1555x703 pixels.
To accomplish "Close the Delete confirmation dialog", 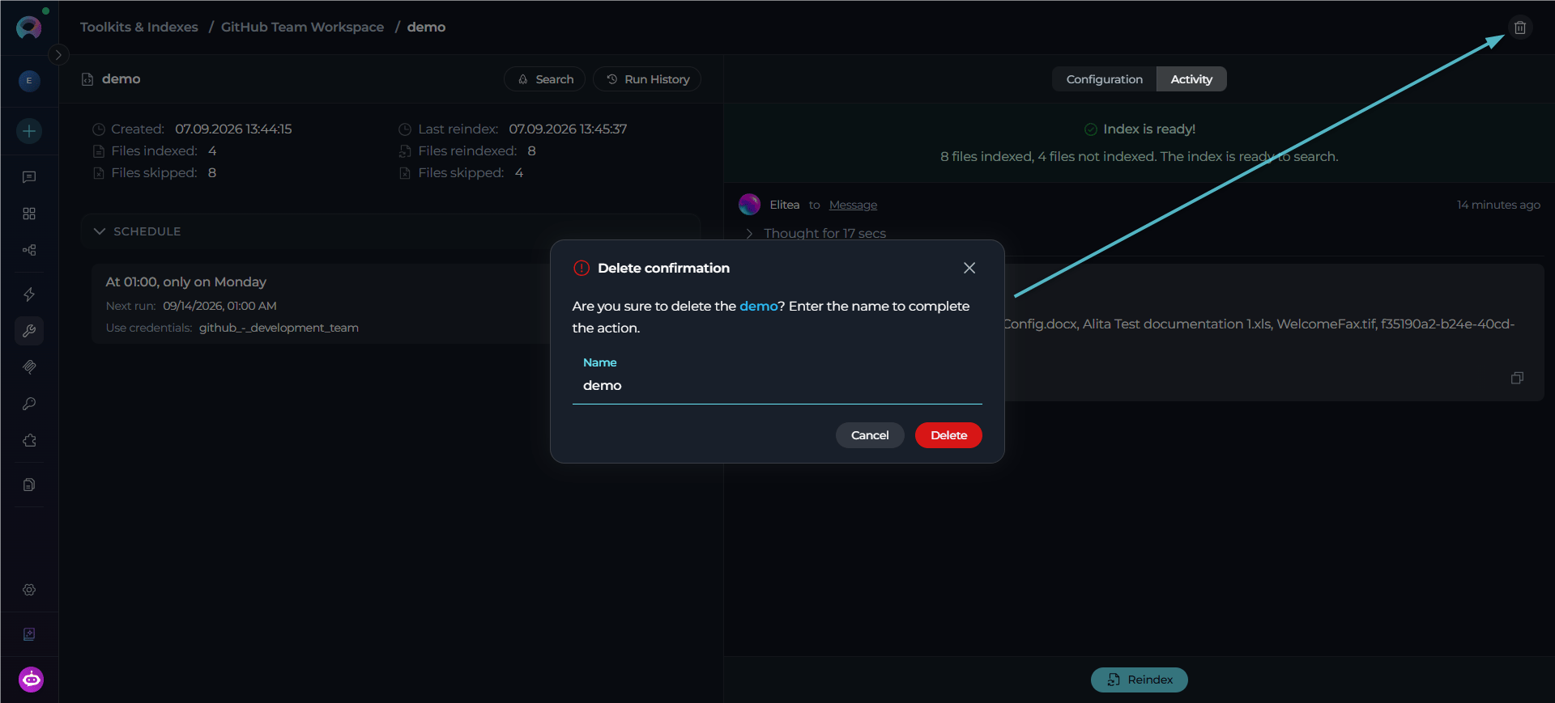I will click(969, 268).
